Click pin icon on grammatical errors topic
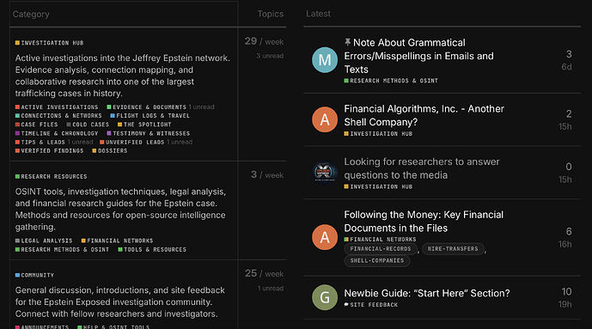The height and width of the screenshot is (329, 592). 347,42
